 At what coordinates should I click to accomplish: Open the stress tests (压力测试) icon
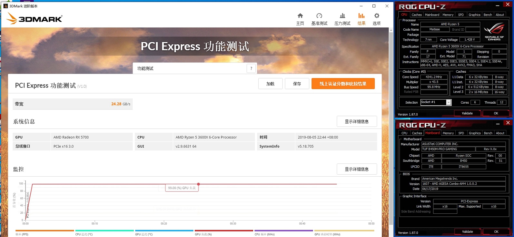[342, 19]
